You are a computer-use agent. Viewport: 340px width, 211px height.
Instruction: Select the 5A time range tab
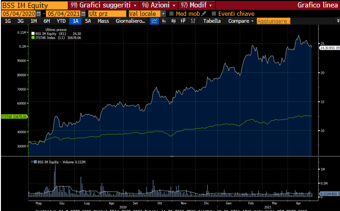(x=88, y=21)
